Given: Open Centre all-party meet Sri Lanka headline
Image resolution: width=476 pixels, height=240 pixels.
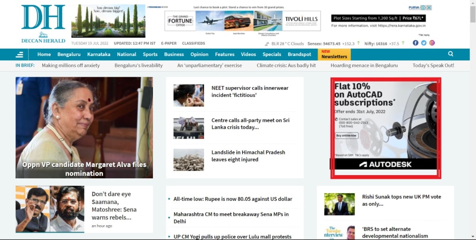Looking at the screenshot, I should pos(251,124).
